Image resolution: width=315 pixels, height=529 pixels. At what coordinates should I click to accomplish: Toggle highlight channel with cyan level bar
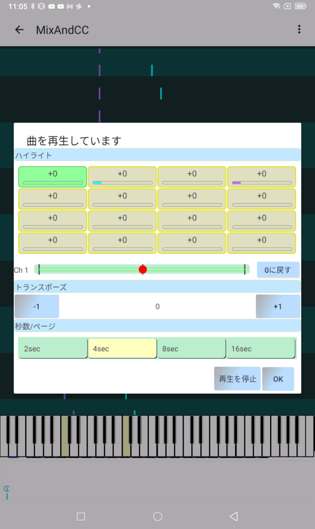point(122,177)
